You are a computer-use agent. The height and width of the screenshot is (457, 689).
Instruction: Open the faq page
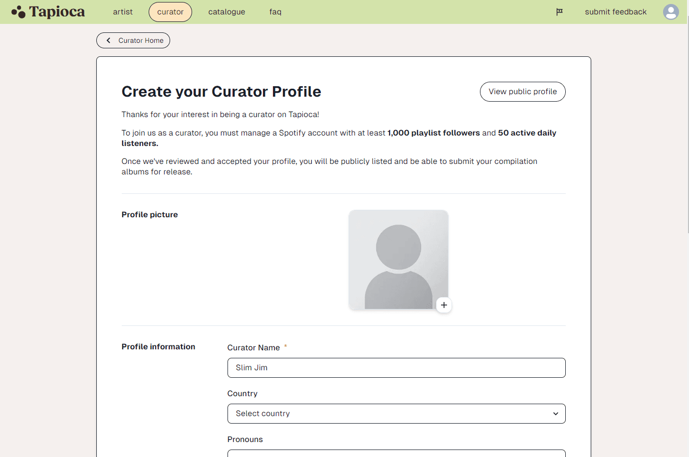(275, 12)
